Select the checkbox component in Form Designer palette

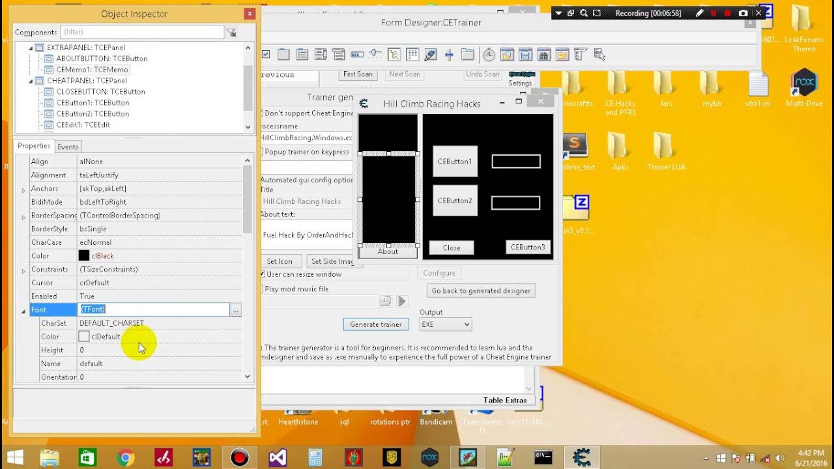(x=265, y=55)
